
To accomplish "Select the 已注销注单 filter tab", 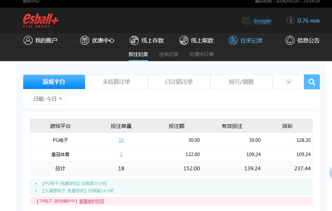I will pos(179,82).
